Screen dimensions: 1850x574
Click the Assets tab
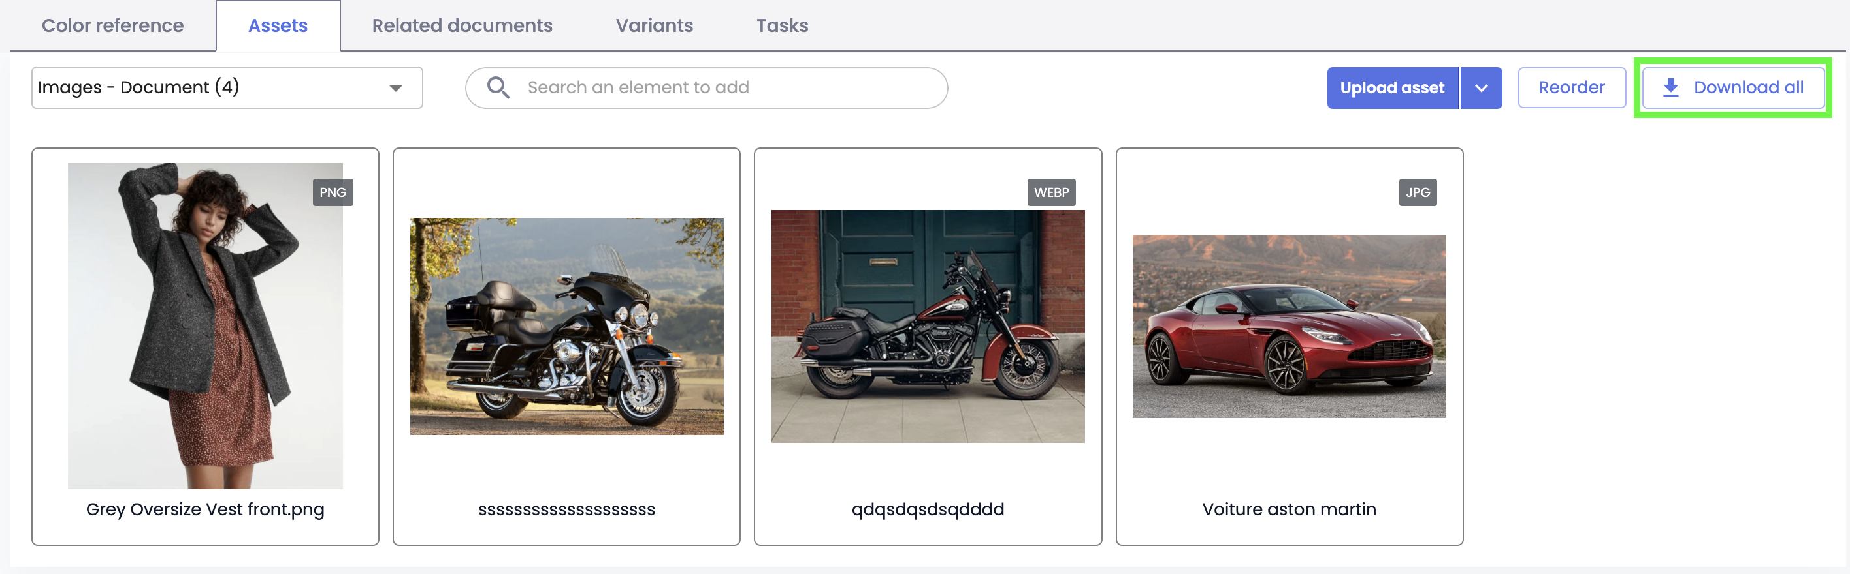278,26
